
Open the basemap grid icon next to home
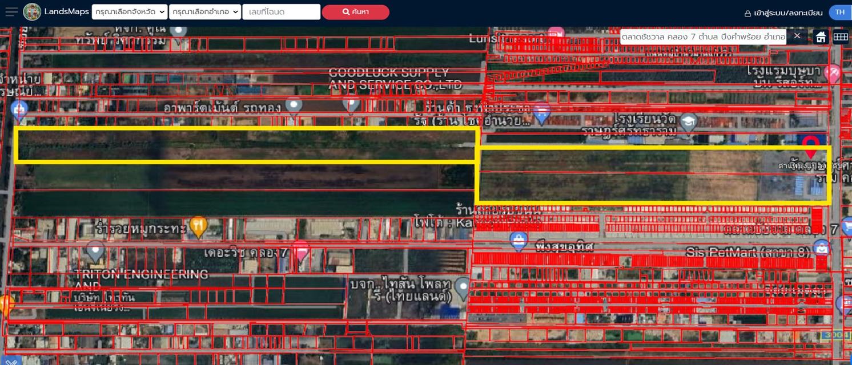point(841,36)
